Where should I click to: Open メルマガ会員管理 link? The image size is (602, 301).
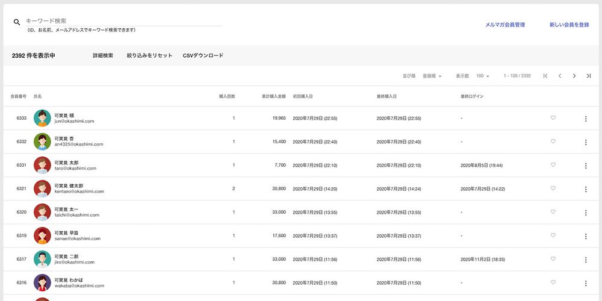pyautogui.click(x=505, y=25)
